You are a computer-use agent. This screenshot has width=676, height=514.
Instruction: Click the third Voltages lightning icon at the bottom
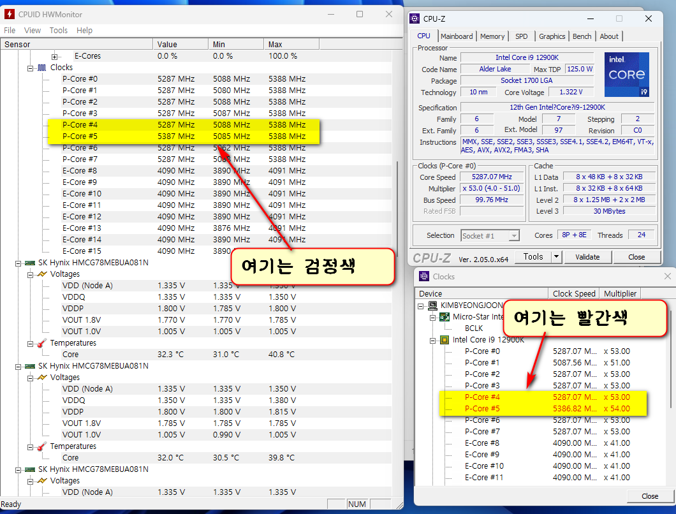pyautogui.click(x=42, y=480)
